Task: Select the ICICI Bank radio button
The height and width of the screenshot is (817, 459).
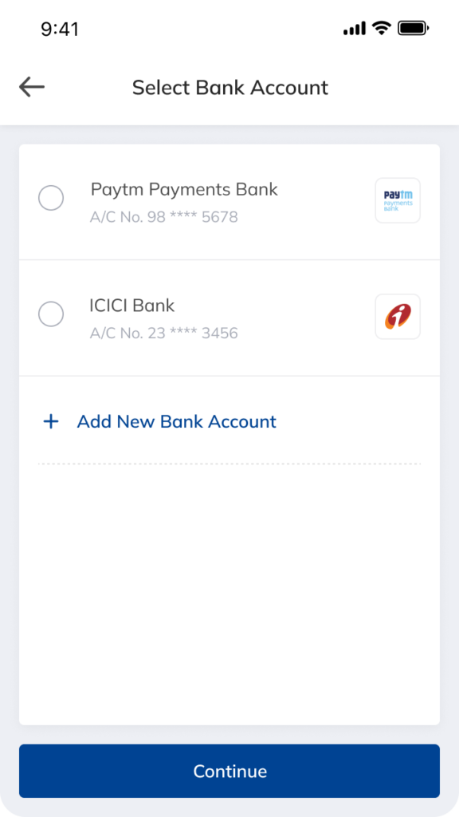Action: (51, 314)
